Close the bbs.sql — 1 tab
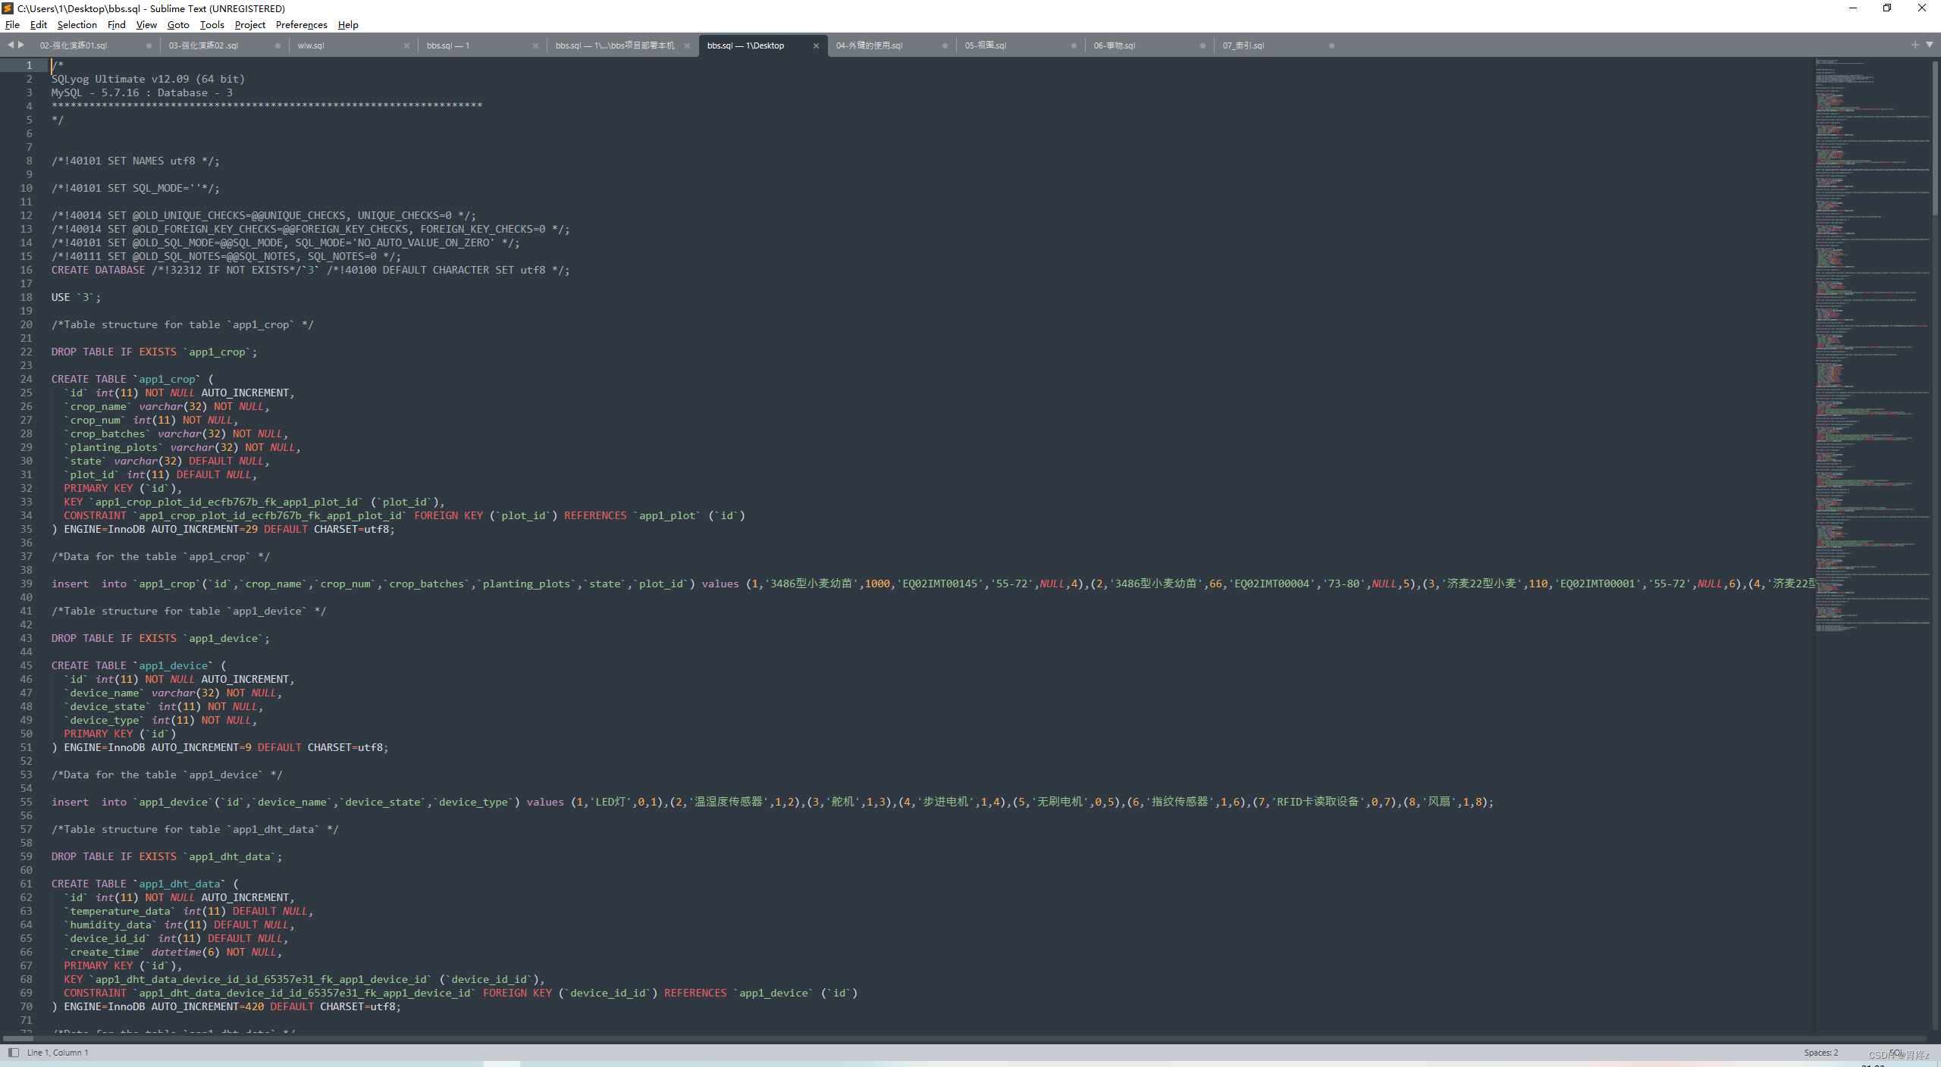The height and width of the screenshot is (1067, 1941). (536, 45)
